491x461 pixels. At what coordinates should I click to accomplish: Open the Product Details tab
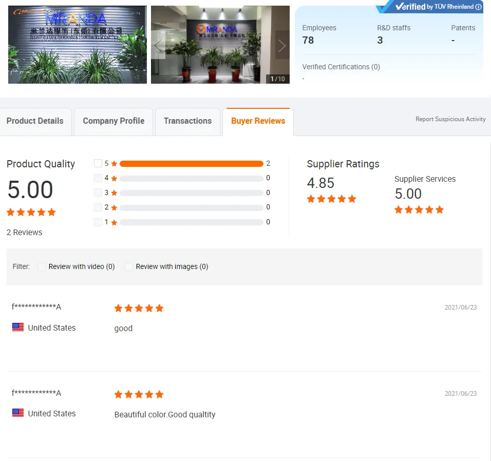click(35, 122)
